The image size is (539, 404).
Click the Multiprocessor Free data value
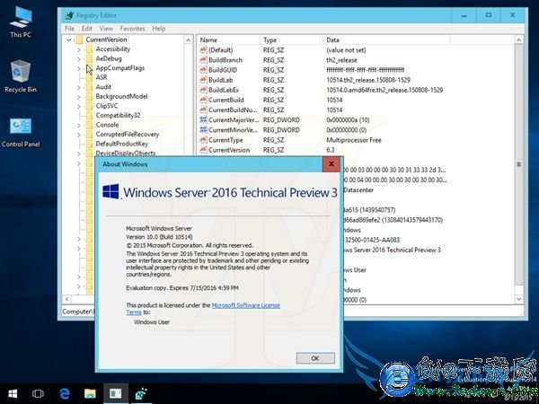(354, 140)
